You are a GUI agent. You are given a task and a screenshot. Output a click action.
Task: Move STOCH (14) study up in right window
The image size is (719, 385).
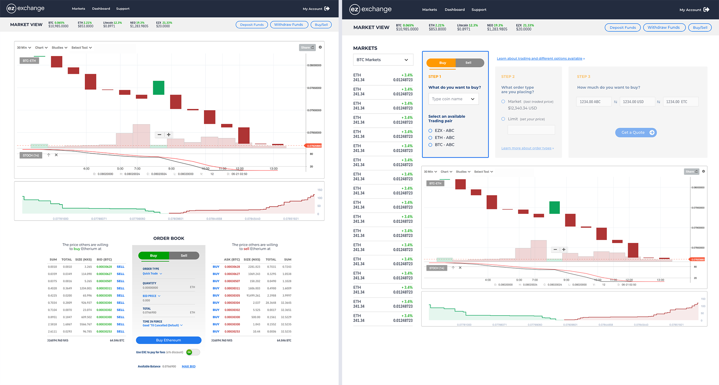(x=453, y=268)
